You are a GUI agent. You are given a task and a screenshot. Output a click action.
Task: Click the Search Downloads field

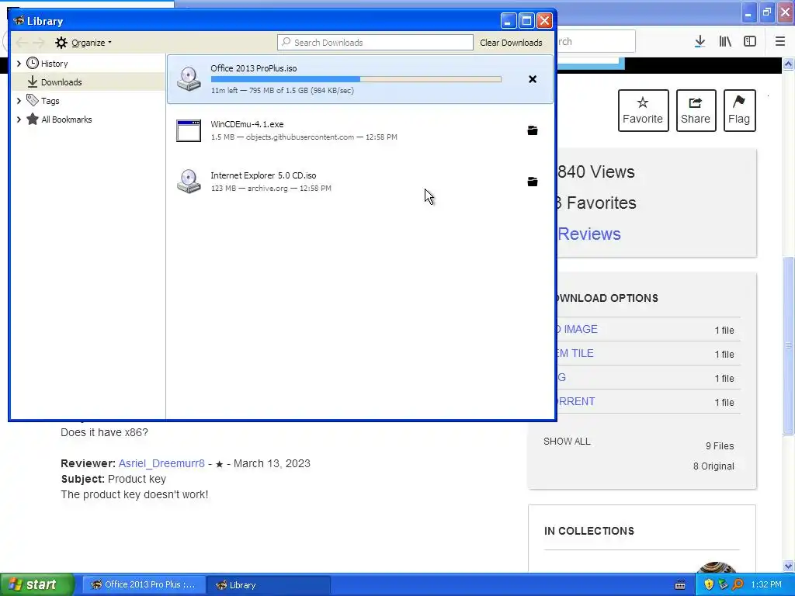pos(375,43)
